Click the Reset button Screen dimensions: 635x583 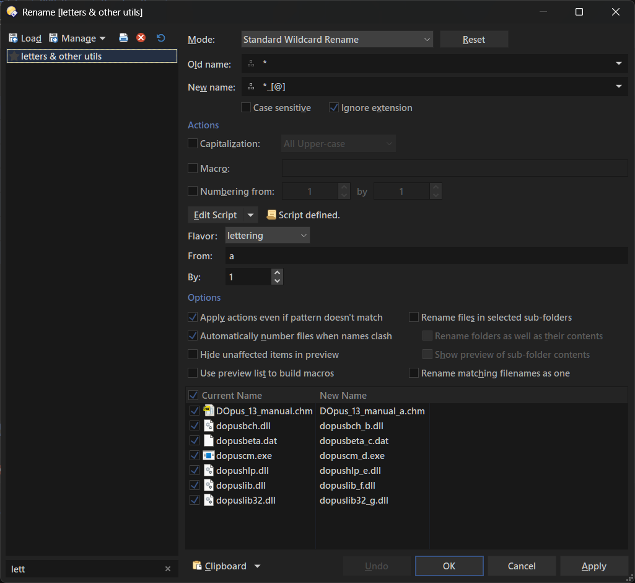point(474,39)
